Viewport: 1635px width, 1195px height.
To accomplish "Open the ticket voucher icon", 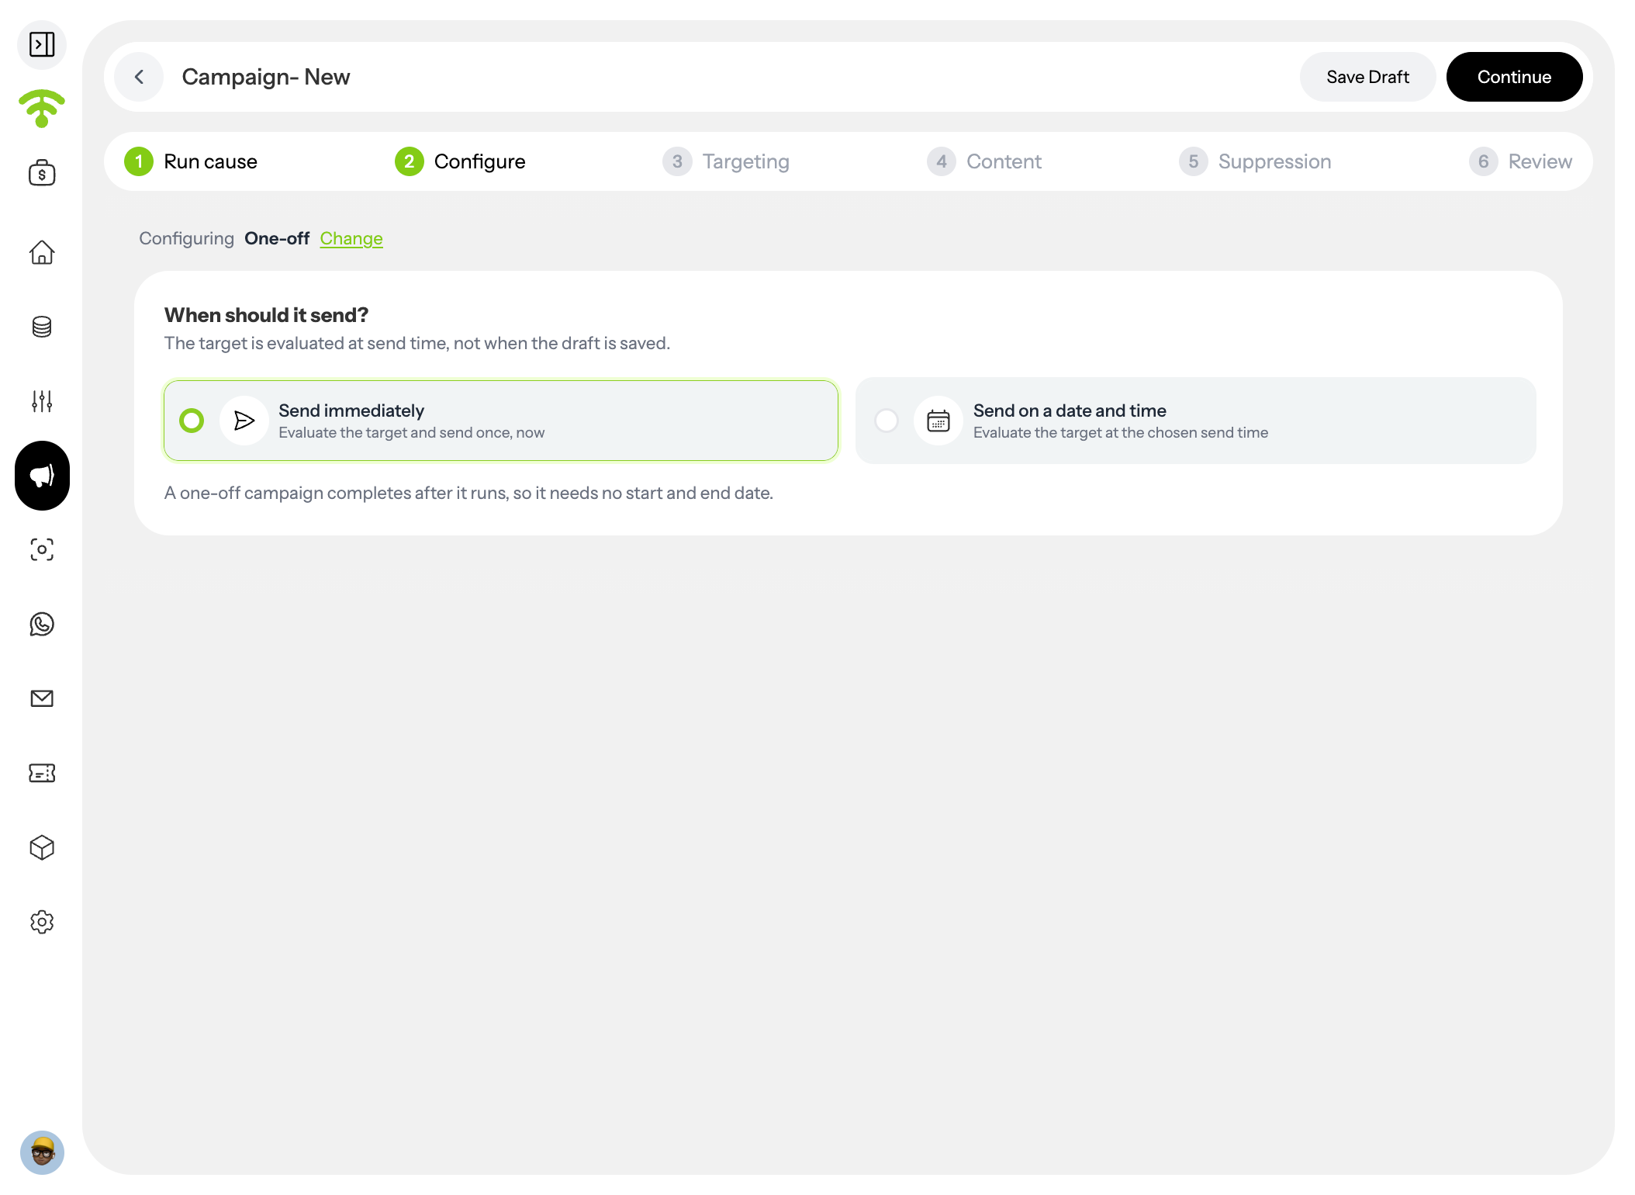I will (42, 773).
